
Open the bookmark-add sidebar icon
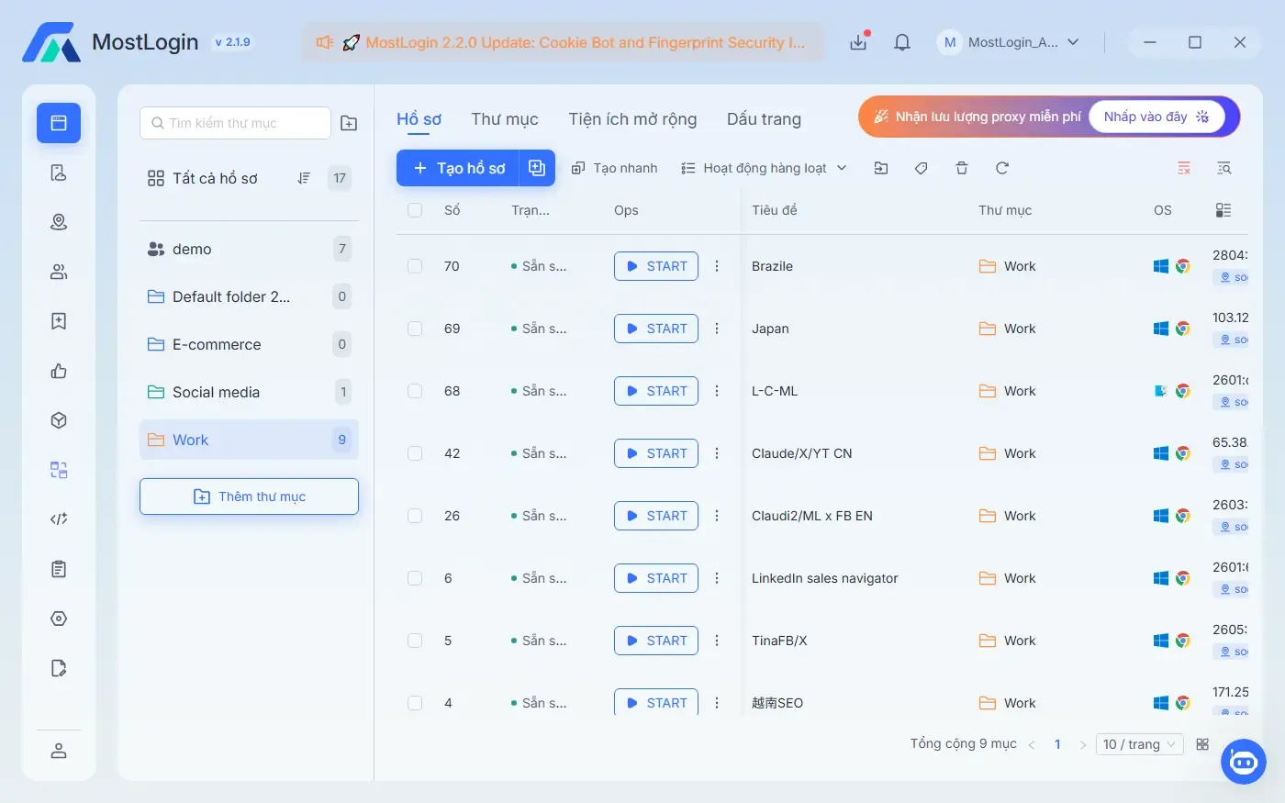(x=59, y=321)
